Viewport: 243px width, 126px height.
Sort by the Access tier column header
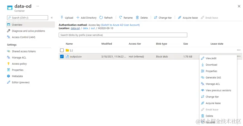tap(135, 44)
